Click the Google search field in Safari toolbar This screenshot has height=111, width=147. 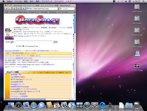pyautogui.click(x=67, y=9)
